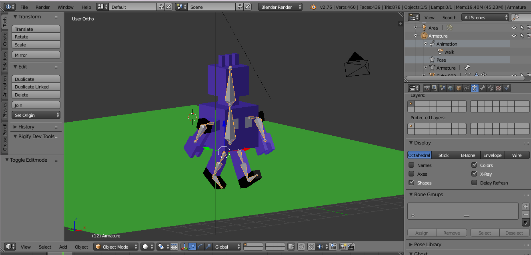Add a bone group plus button
531x255 pixels.
pos(526,207)
